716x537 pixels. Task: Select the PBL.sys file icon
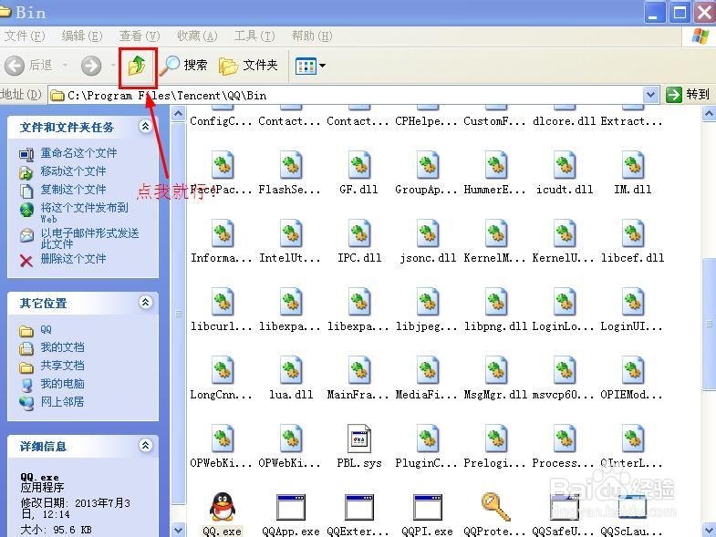click(x=359, y=439)
